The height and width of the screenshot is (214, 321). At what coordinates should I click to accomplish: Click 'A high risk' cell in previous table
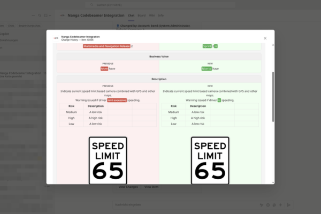point(96,118)
